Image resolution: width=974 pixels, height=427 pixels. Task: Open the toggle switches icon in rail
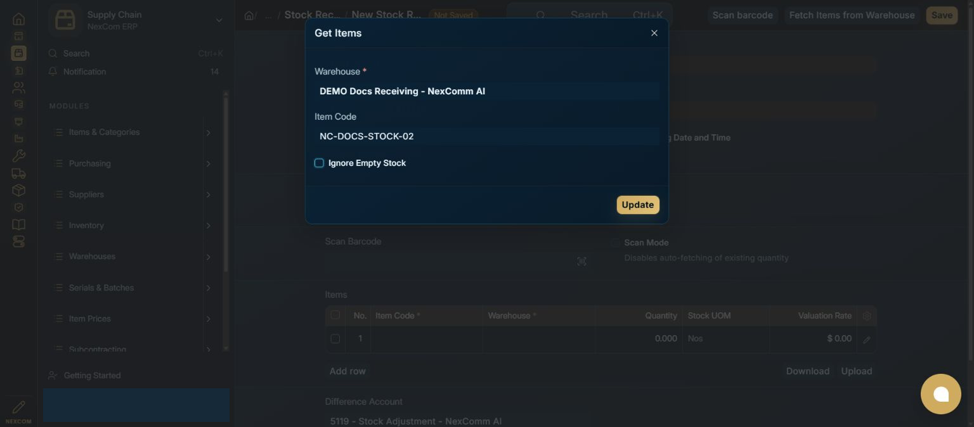[x=18, y=241]
